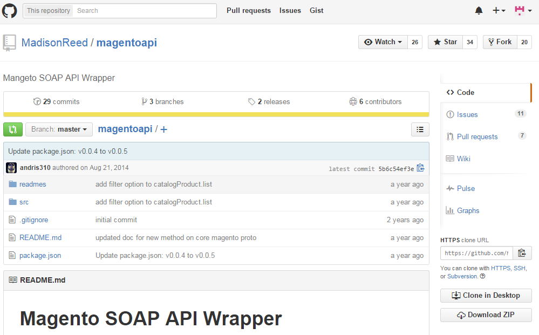The height and width of the screenshot is (335, 539).
Task: Expand the create new plus menu
Action: (499, 11)
